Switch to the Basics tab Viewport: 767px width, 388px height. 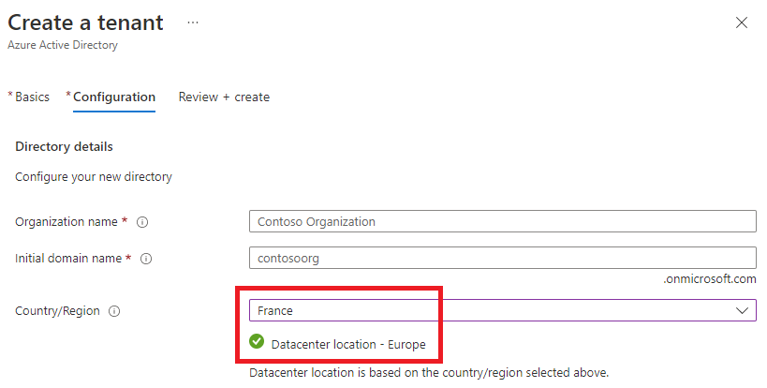pyautogui.click(x=29, y=97)
